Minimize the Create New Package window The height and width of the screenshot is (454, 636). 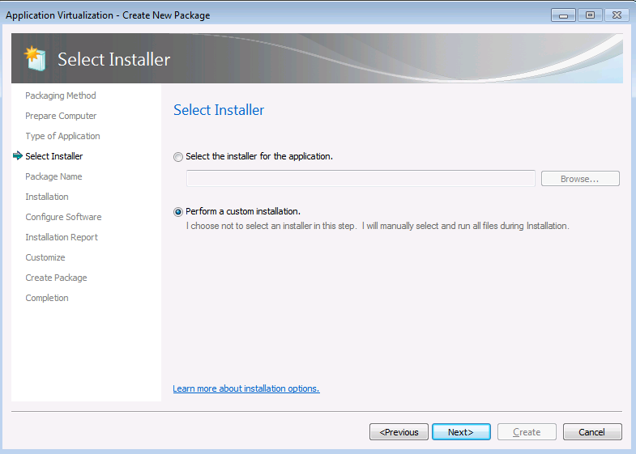(x=563, y=15)
